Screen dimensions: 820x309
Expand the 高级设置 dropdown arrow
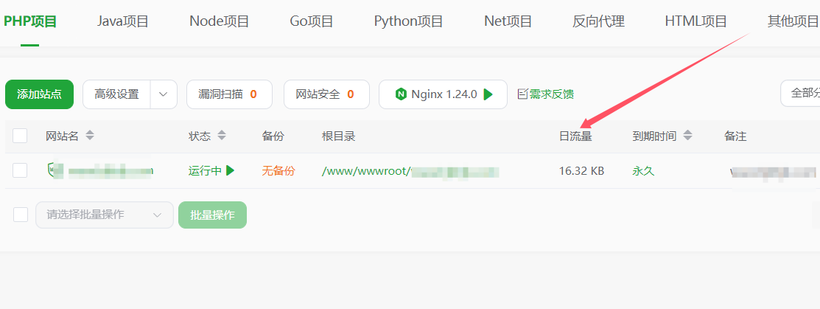point(164,94)
